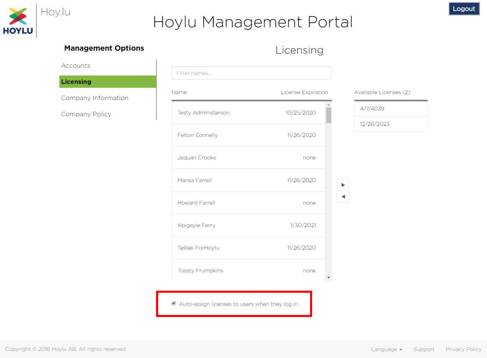The height and width of the screenshot is (358, 487).
Task: Open Company Information option
Action: pos(95,98)
